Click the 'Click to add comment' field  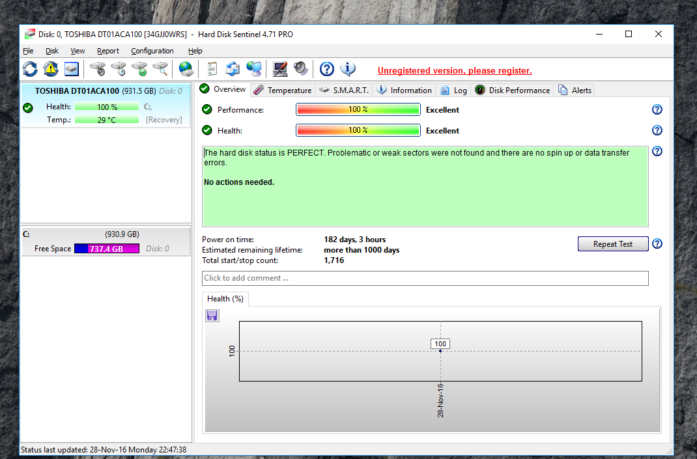click(425, 278)
